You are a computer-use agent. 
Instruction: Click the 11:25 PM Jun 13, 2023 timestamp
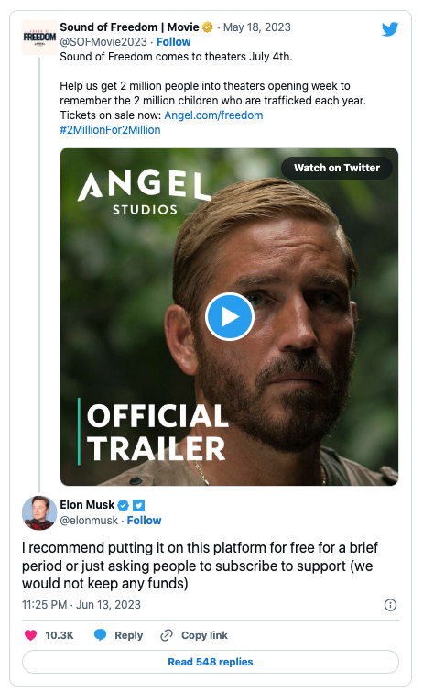(x=81, y=605)
